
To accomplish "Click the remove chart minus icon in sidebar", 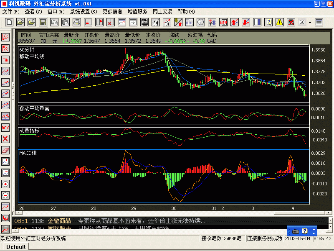I will click(x=5, y=173).
